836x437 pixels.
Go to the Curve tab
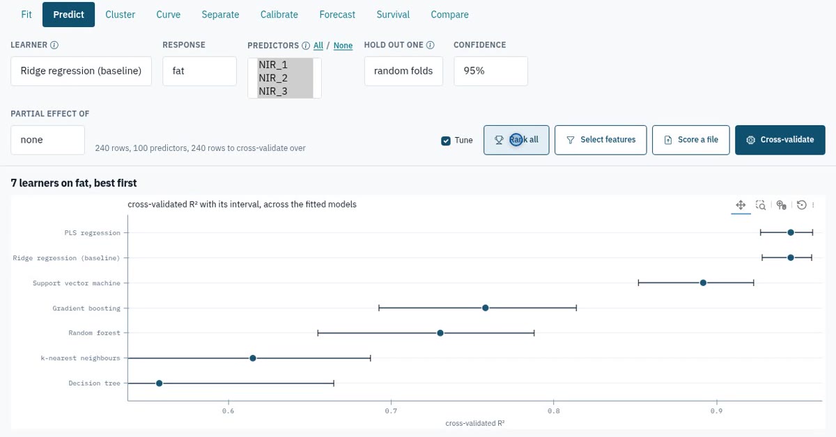(169, 15)
